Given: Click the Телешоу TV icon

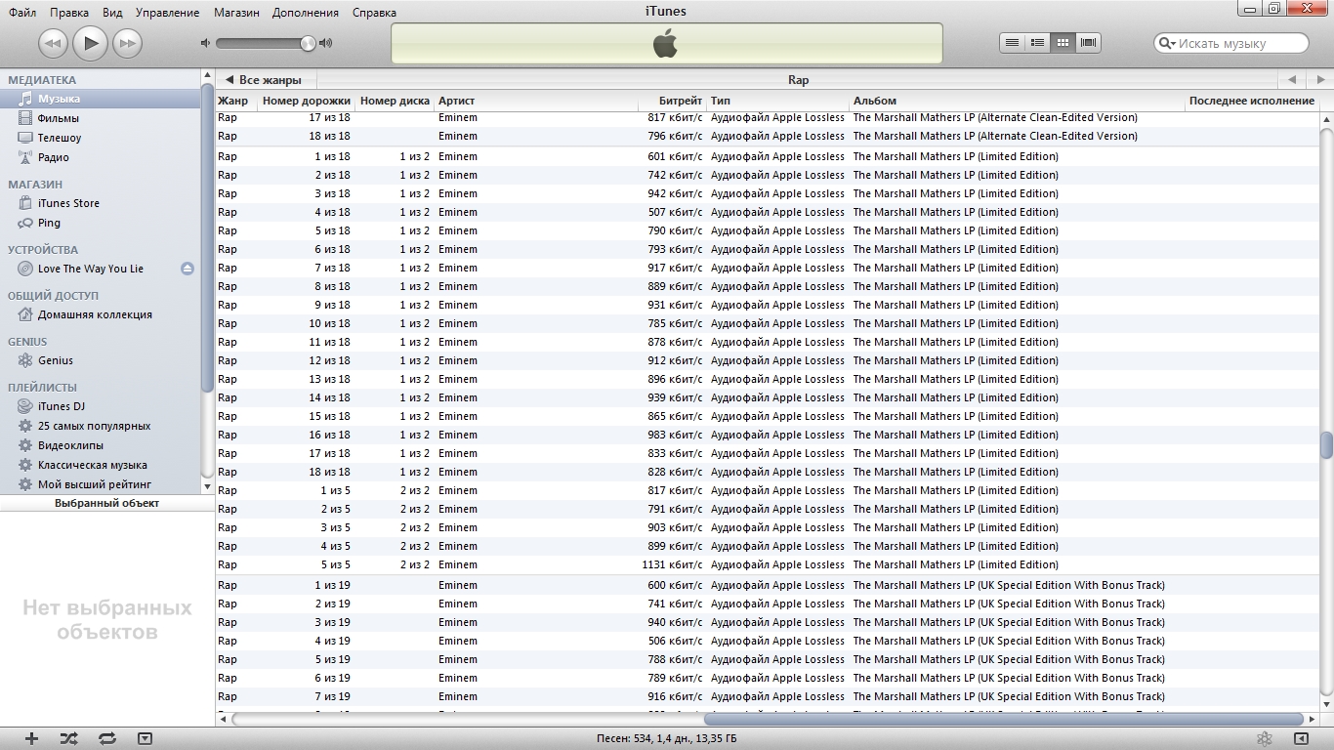Looking at the screenshot, I should click(x=25, y=138).
